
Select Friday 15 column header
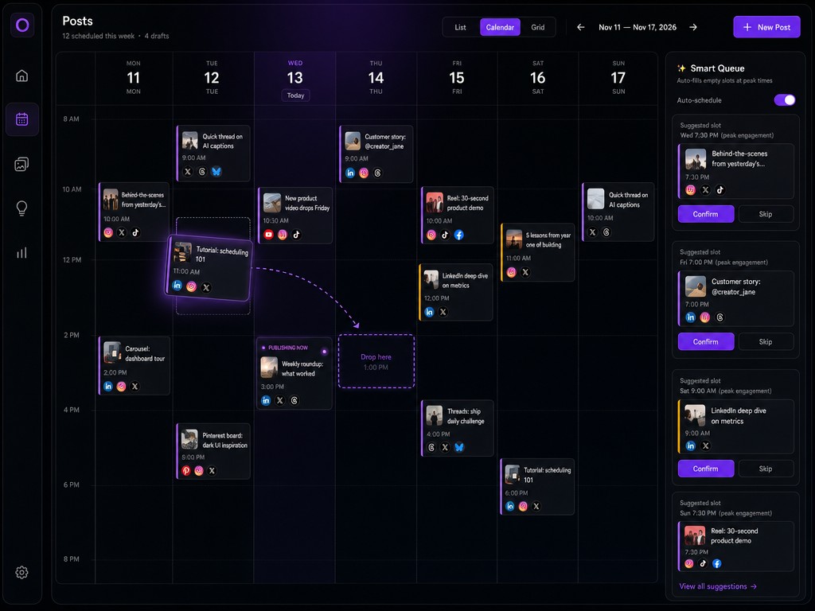coord(457,77)
